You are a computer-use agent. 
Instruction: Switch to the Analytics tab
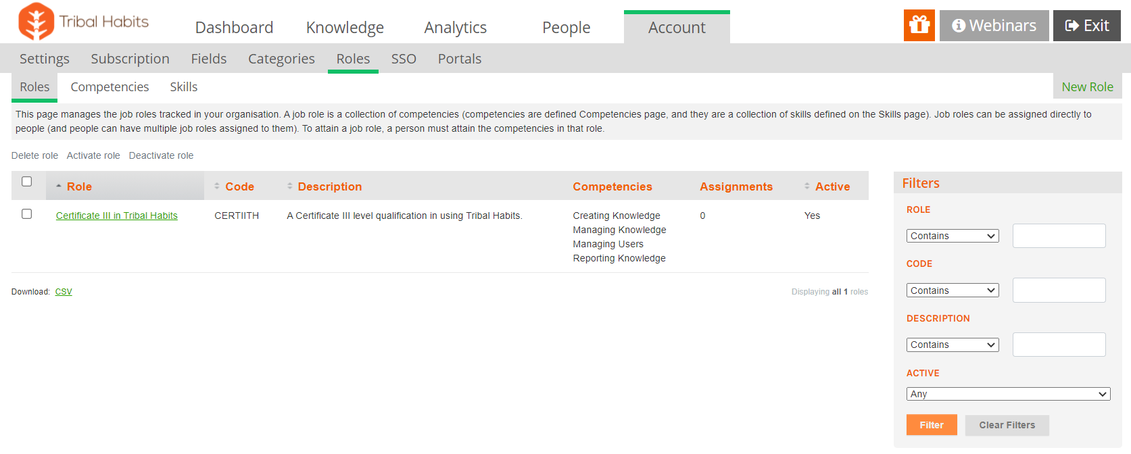point(456,27)
